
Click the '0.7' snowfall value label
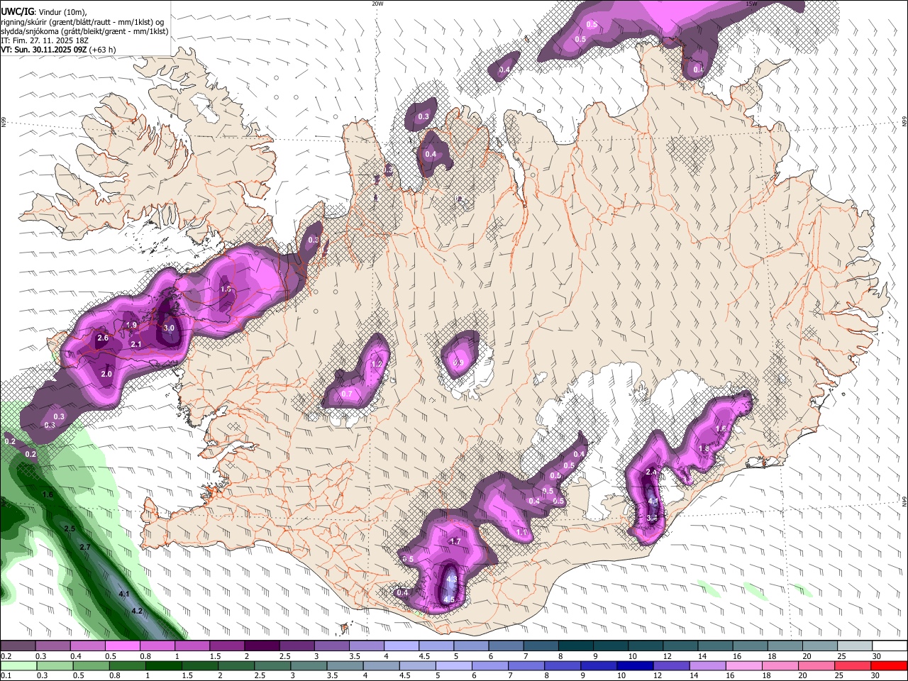(347, 394)
